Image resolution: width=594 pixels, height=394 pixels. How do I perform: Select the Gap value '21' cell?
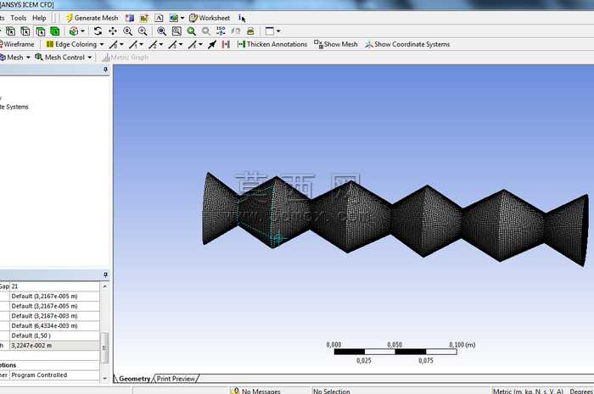tap(55, 286)
